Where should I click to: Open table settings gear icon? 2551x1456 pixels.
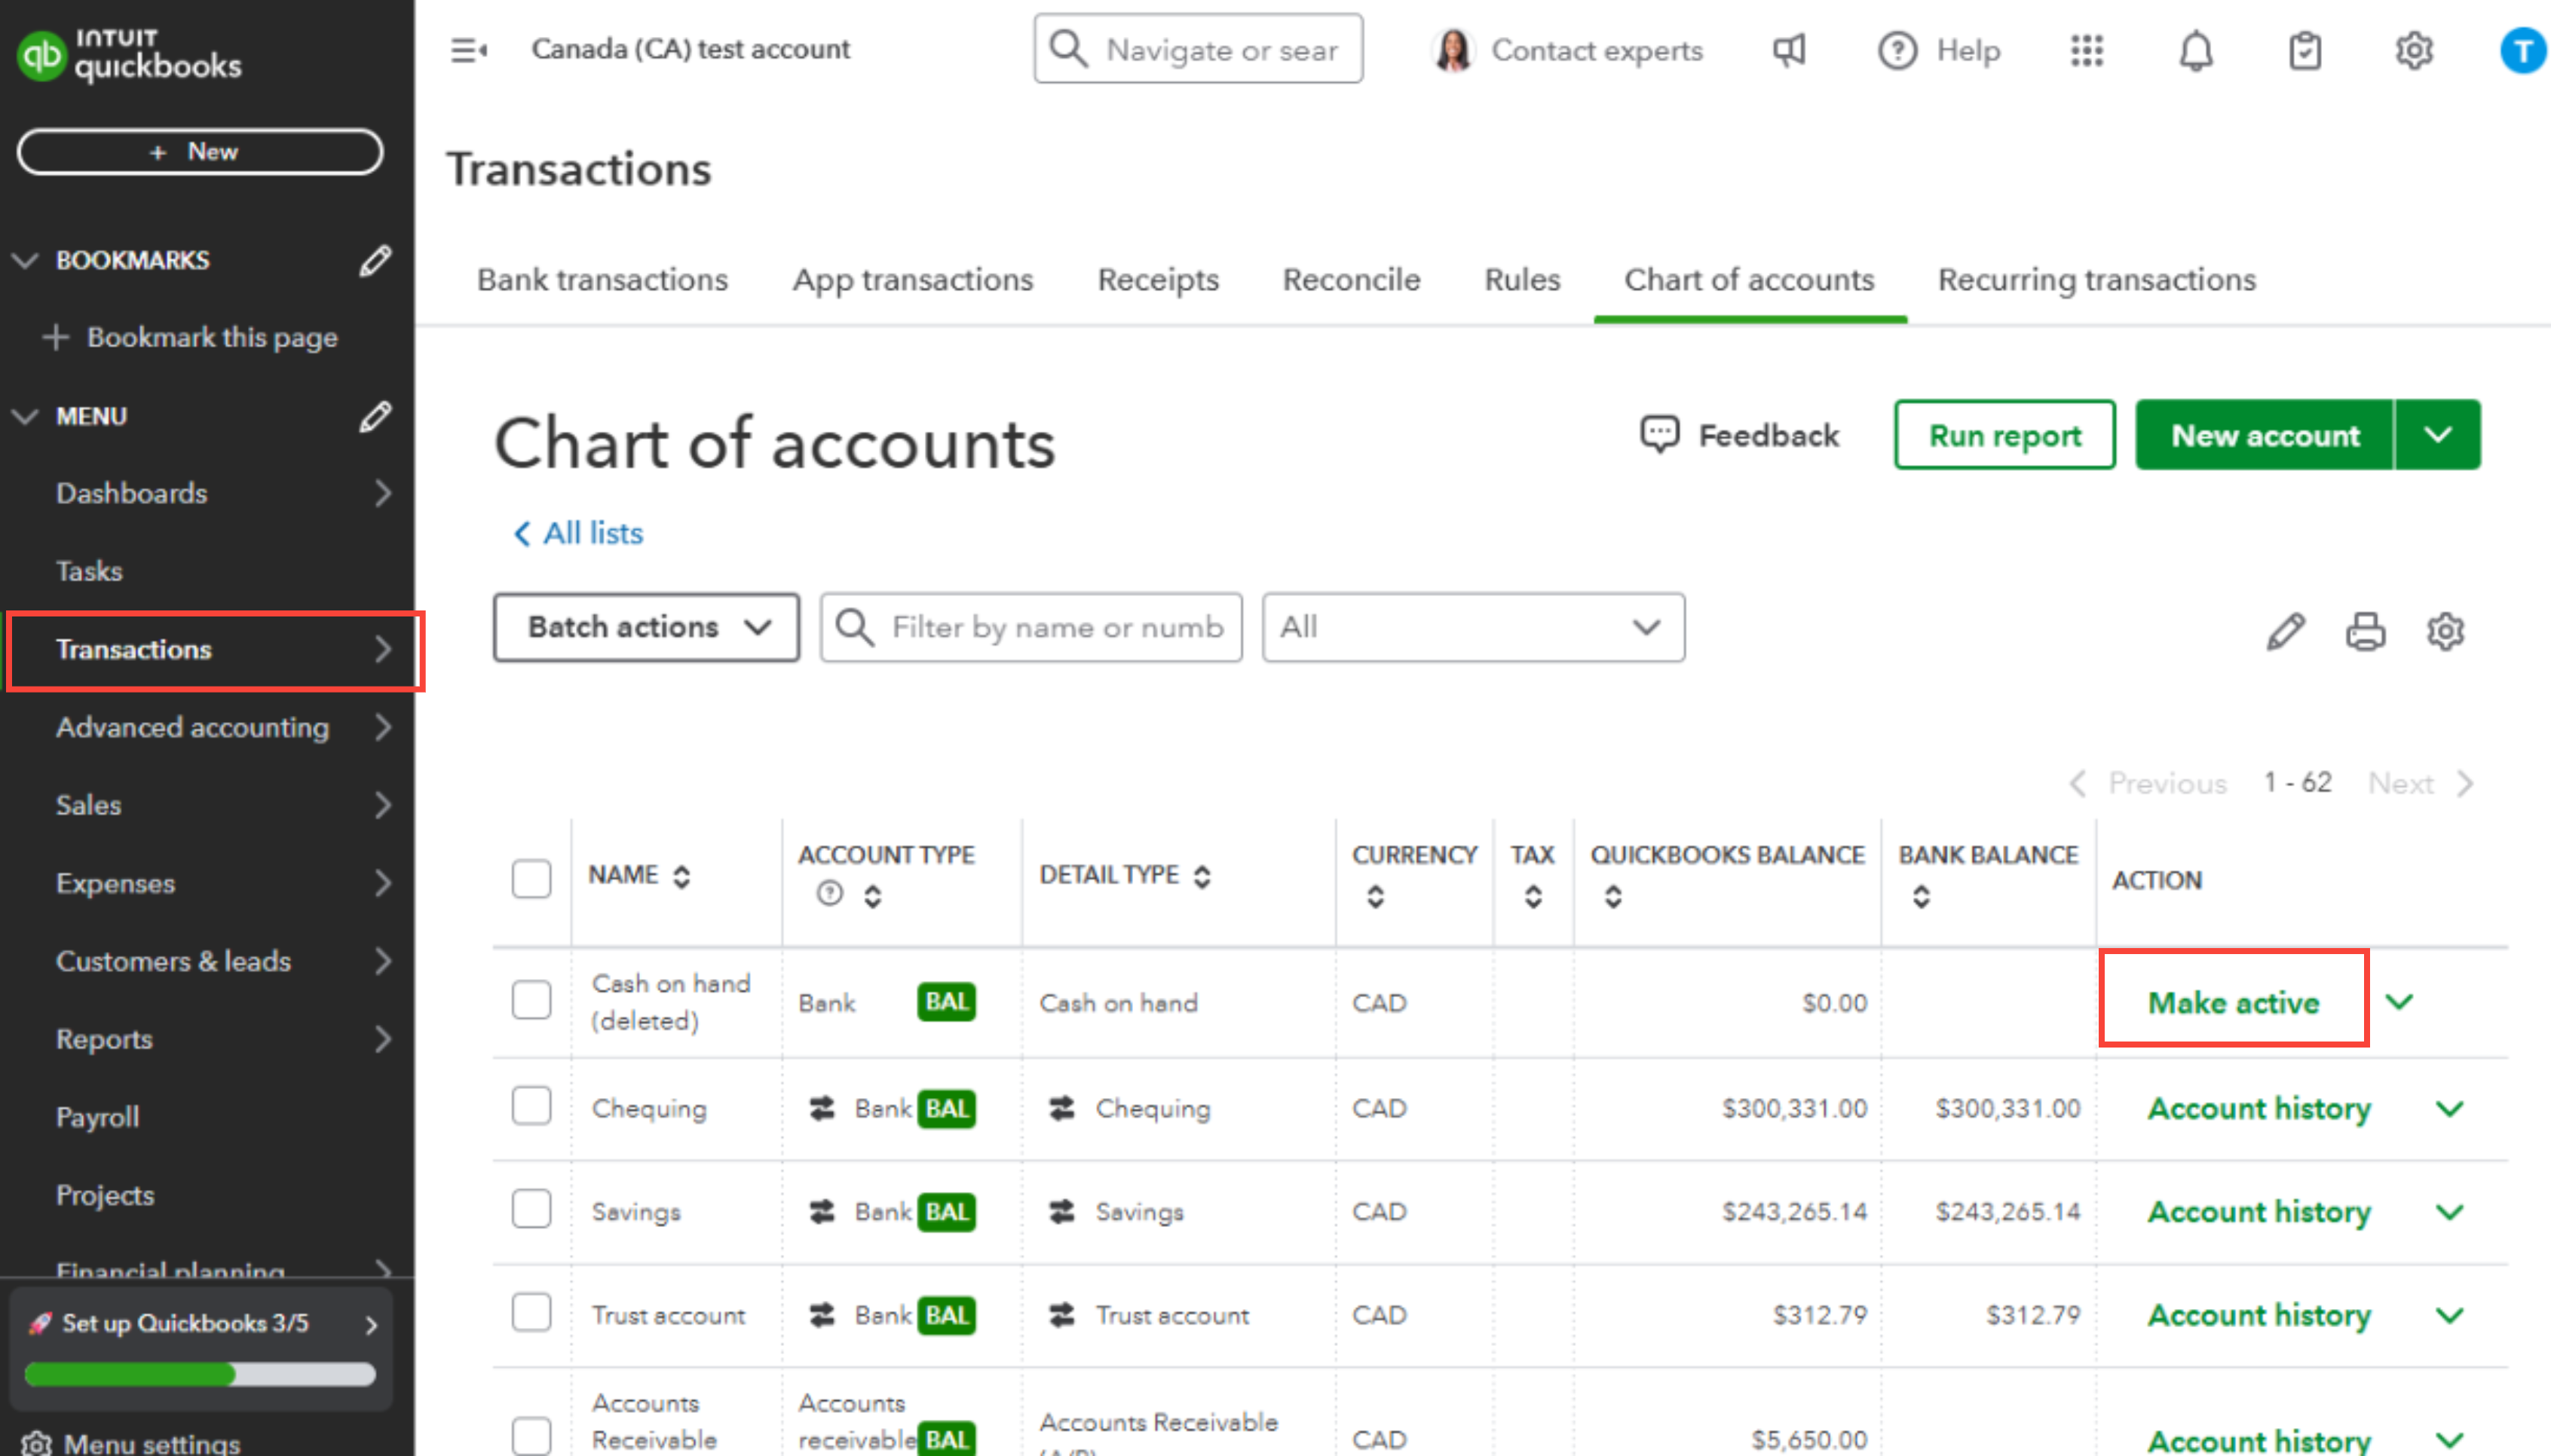click(2445, 630)
